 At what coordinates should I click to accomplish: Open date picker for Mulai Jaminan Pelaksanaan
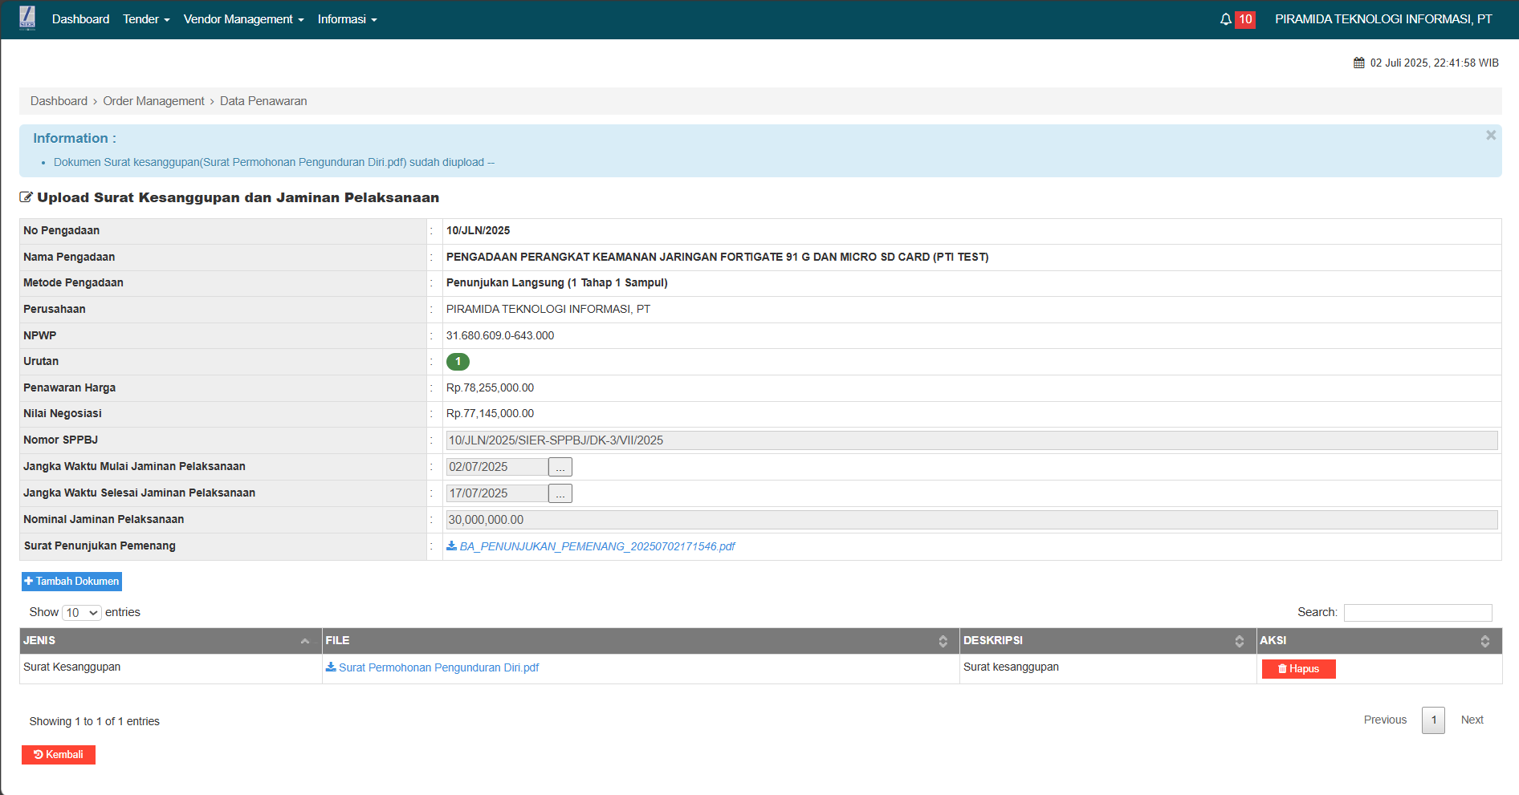point(560,467)
